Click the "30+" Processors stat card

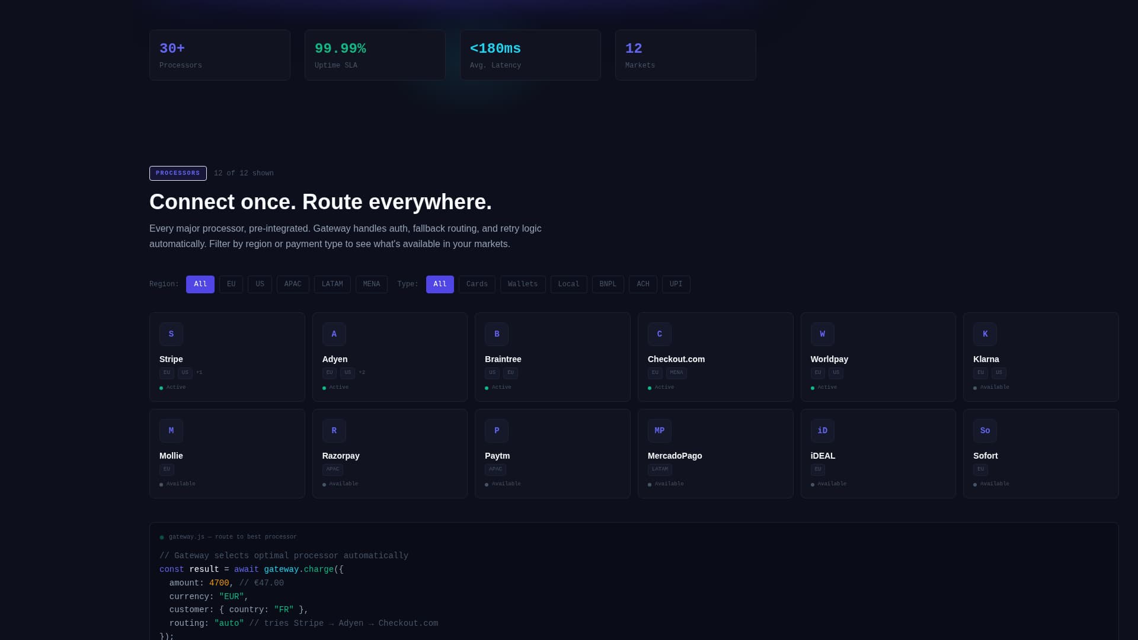click(x=220, y=55)
